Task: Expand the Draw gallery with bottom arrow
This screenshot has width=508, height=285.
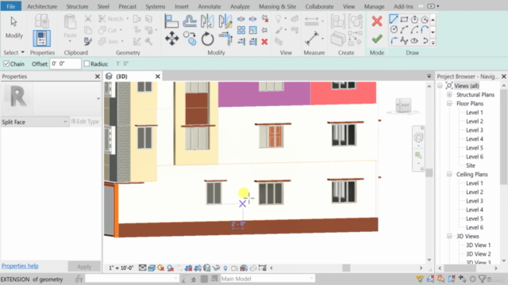Action: tap(433, 42)
